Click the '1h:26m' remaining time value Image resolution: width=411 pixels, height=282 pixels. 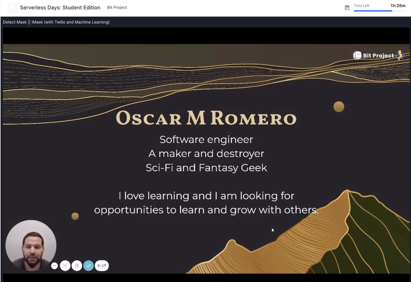(398, 6)
